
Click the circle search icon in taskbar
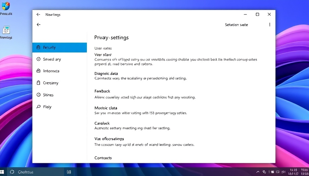pos(12,172)
